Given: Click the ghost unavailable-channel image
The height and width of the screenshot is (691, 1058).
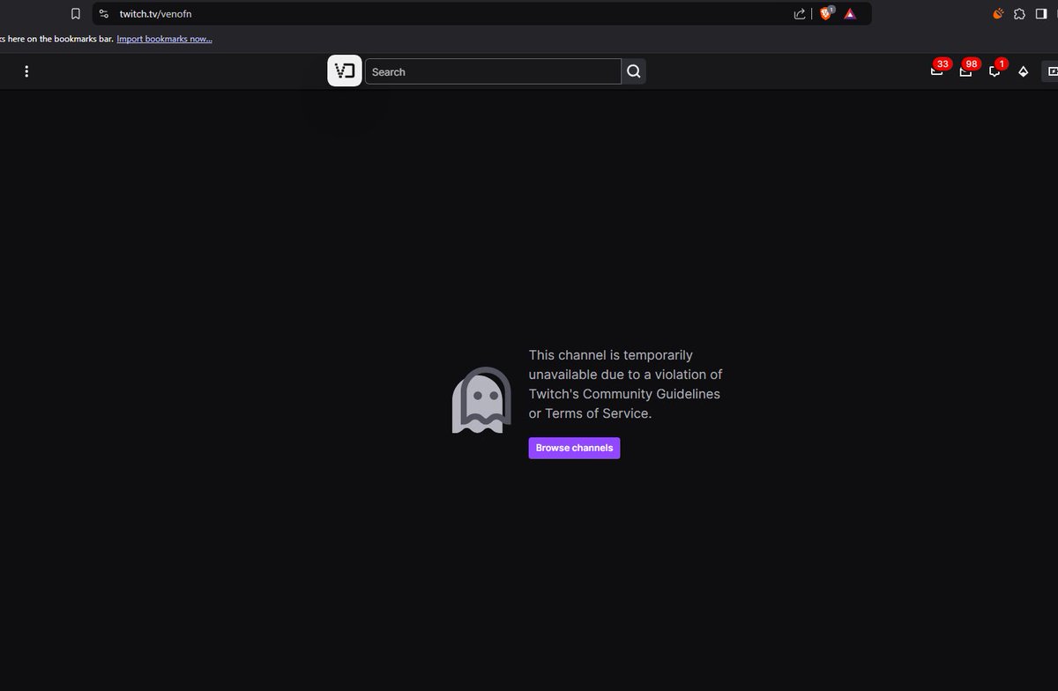Looking at the screenshot, I should pos(481,400).
